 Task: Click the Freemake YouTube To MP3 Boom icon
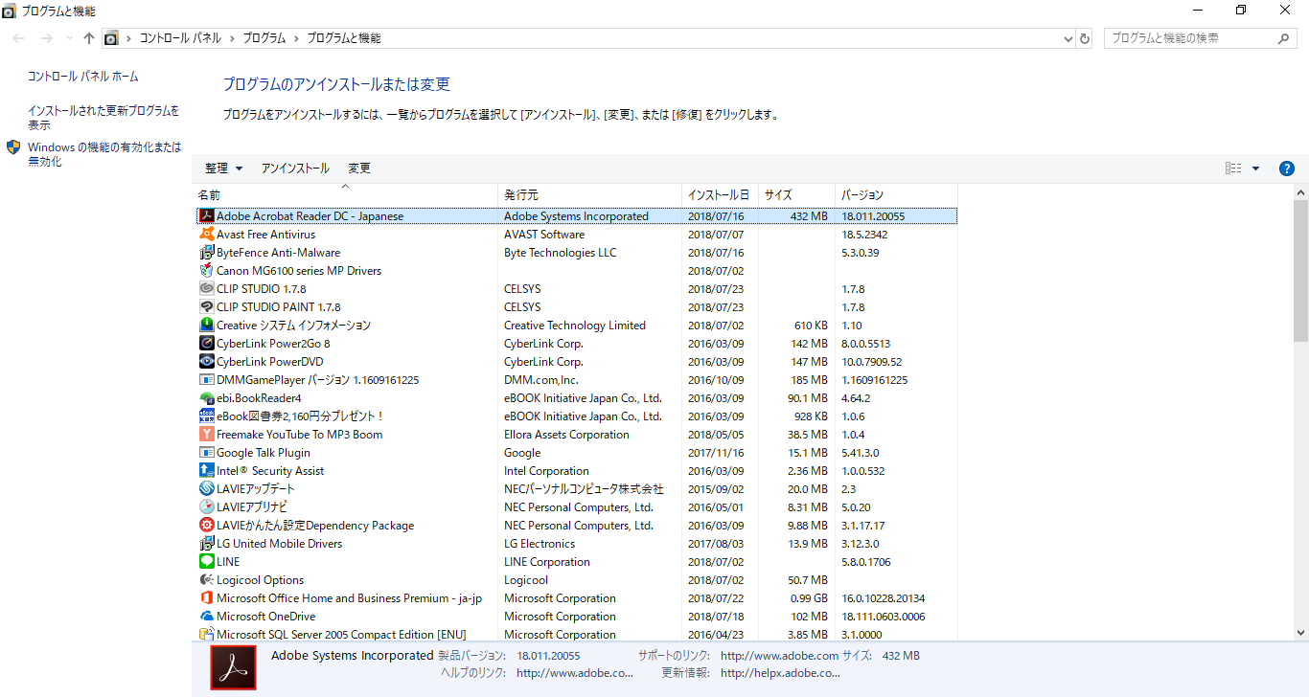[x=206, y=435]
